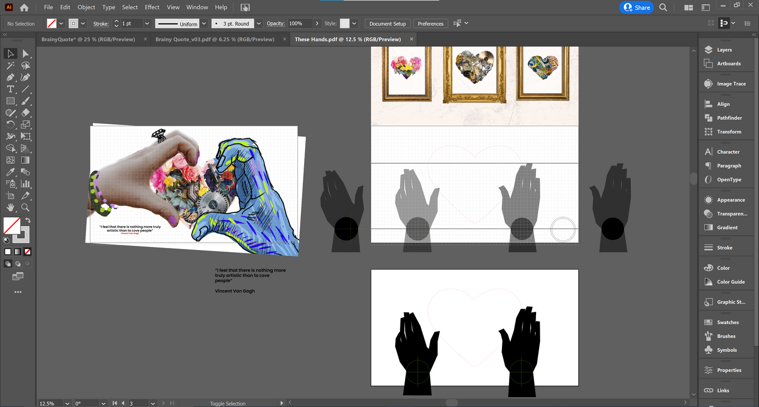
Task: Open Edit Toolbar three-dot menu
Action: click(18, 292)
